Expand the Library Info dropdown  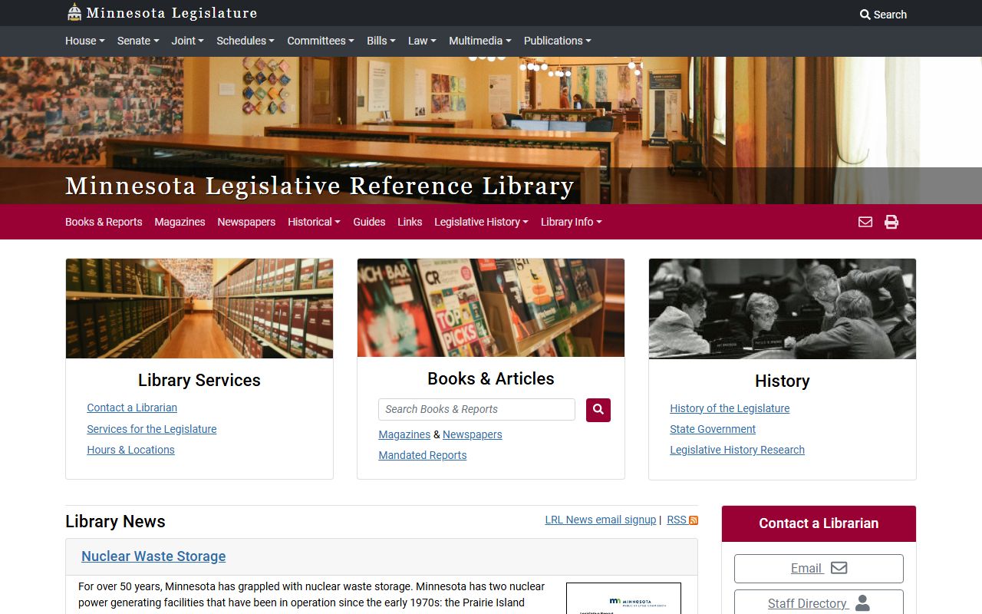[x=571, y=222]
